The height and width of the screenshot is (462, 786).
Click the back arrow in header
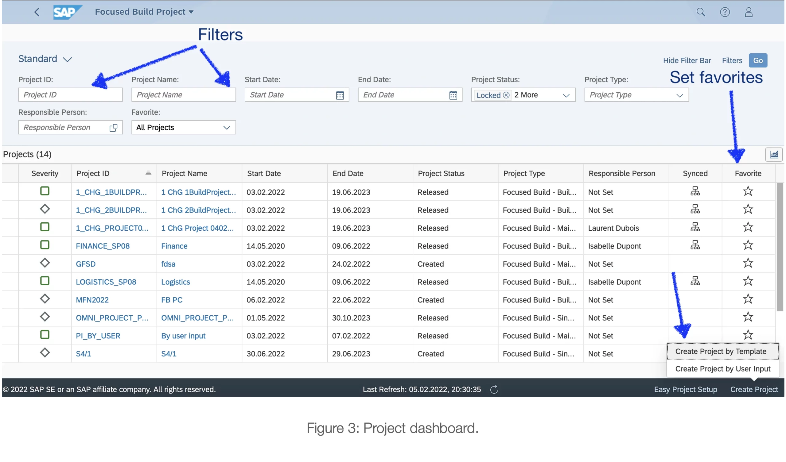(x=37, y=12)
